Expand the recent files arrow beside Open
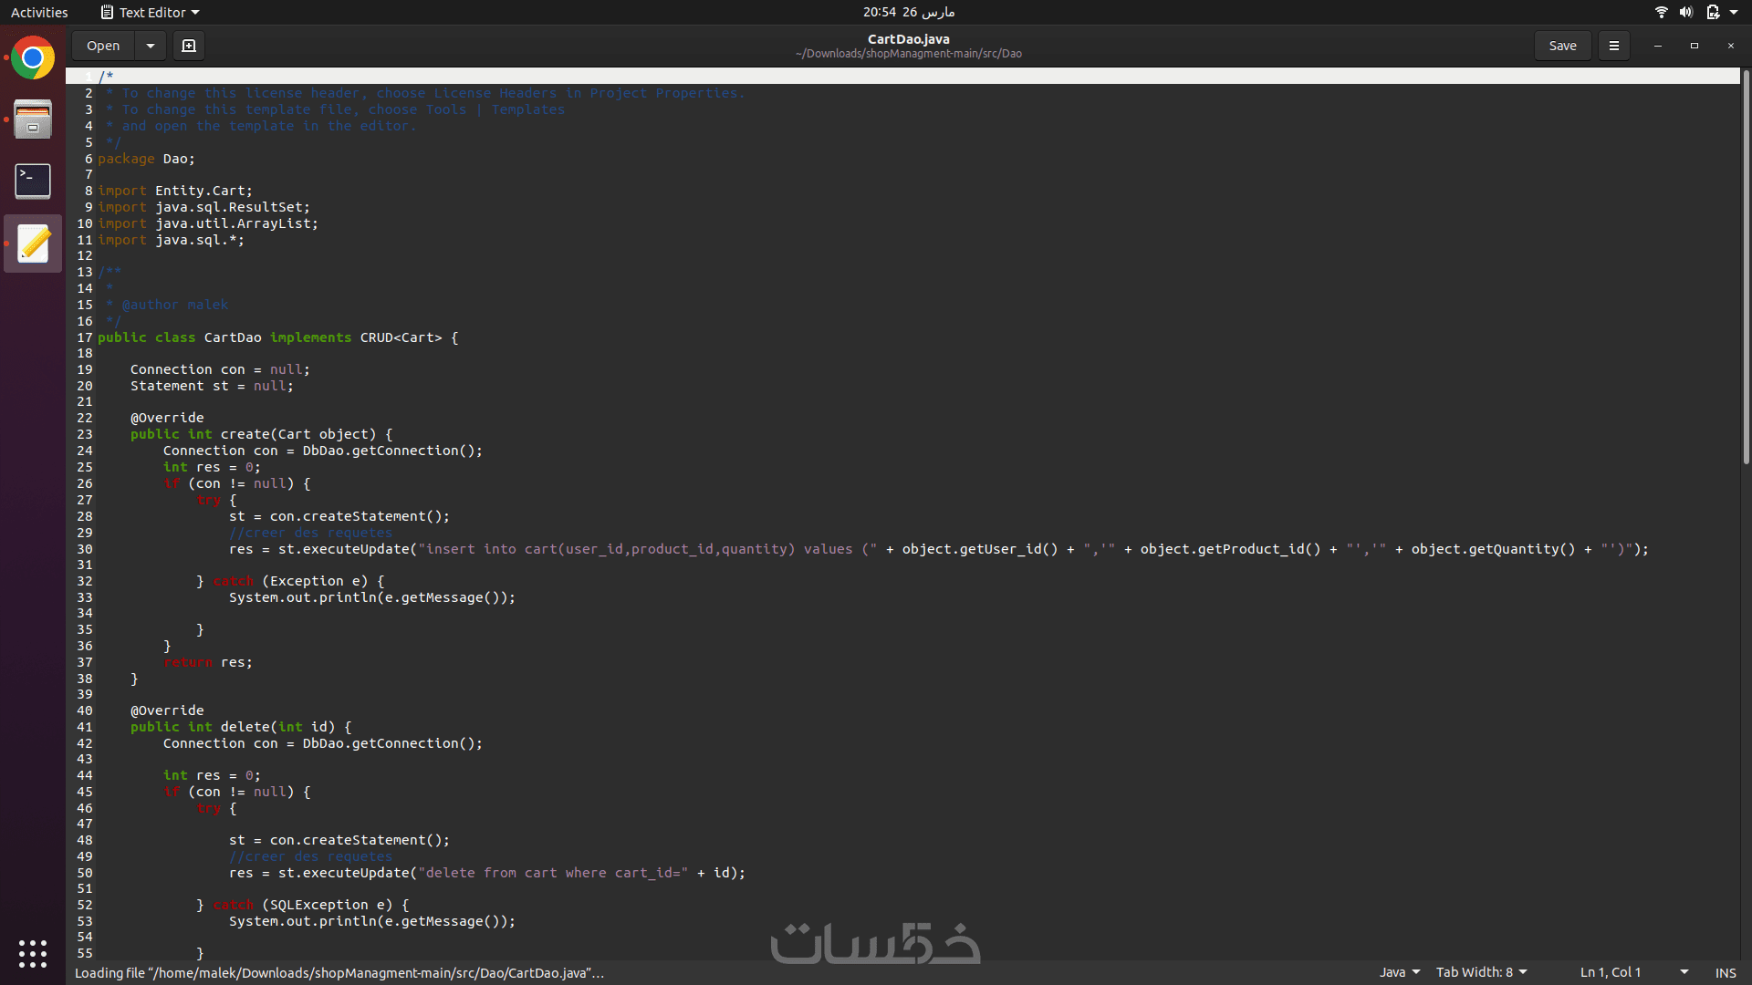This screenshot has height=985, width=1752. click(151, 46)
